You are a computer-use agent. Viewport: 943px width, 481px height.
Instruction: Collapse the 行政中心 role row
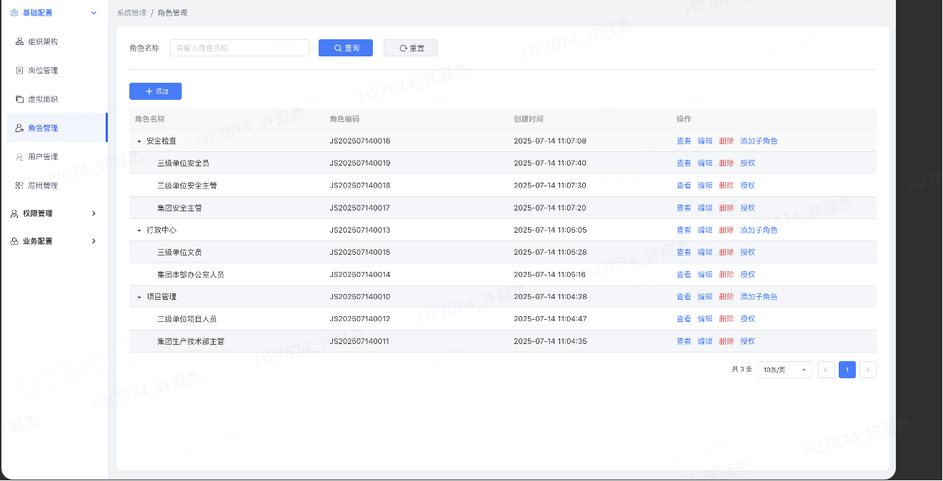[x=139, y=231]
